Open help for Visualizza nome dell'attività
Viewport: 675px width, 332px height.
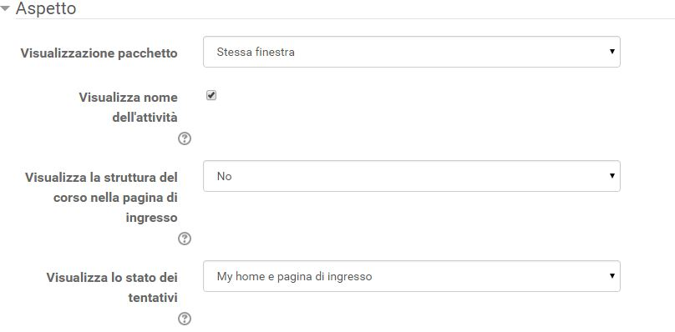coord(185,139)
